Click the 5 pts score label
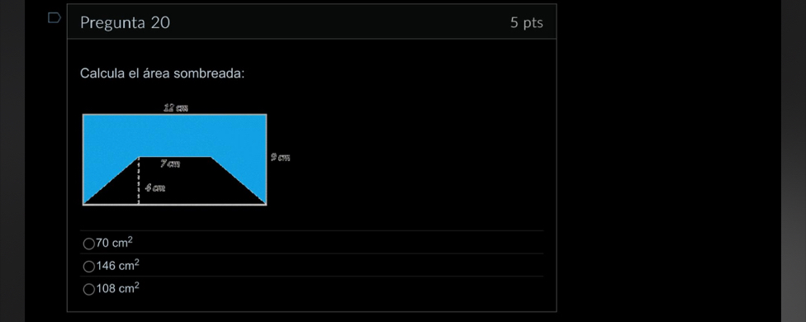806x322 pixels. click(526, 22)
